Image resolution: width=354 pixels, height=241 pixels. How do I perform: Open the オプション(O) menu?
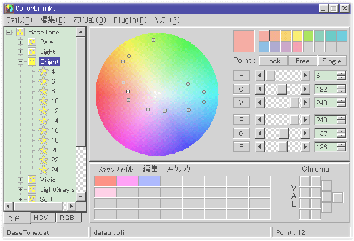pyautogui.click(x=90, y=20)
